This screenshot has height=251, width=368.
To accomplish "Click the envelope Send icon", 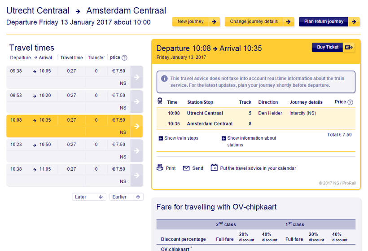I will click(x=186, y=168).
